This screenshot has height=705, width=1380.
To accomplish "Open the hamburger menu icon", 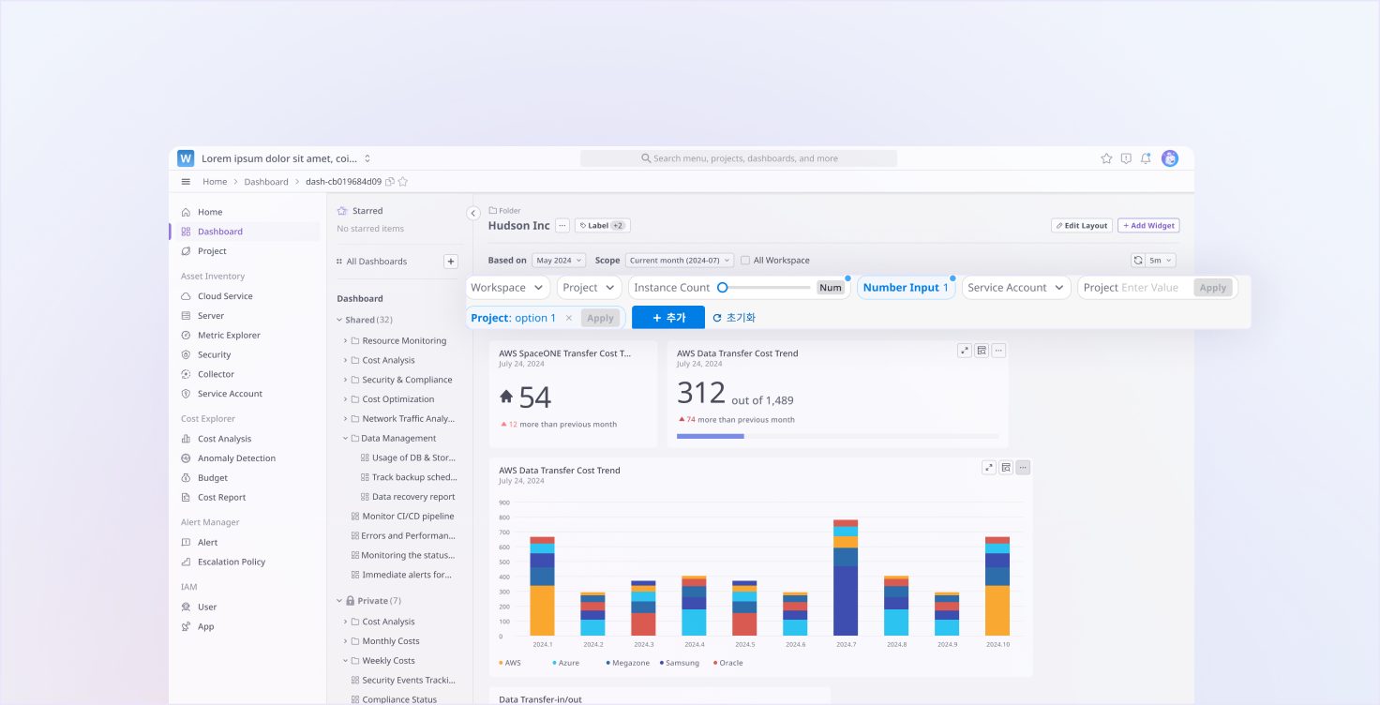I will coord(186,182).
